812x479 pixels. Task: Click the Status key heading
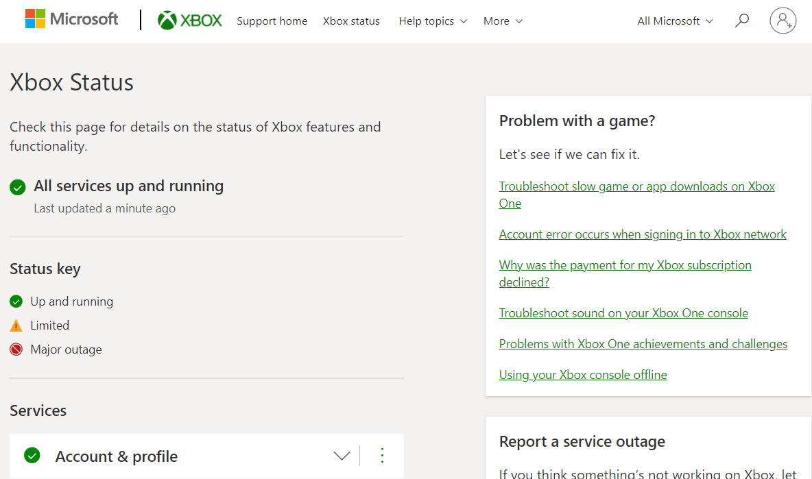(45, 269)
